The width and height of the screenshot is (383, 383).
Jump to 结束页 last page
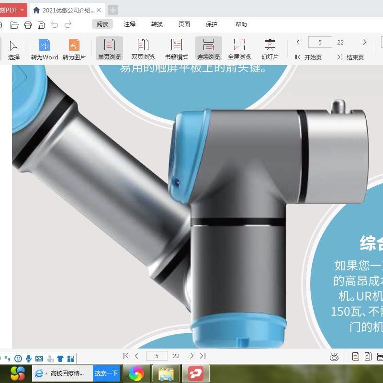(350, 57)
